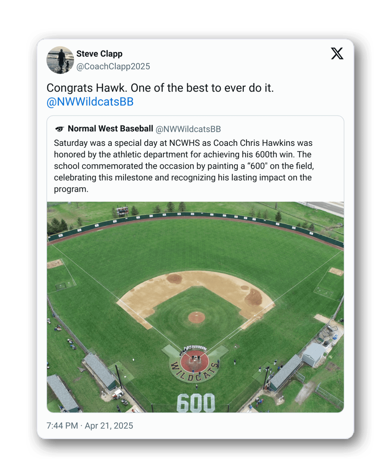The height and width of the screenshot is (459, 391).
Task: Open the gray @NWWildcatsBB handle in quoted post
Action: click(188, 129)
